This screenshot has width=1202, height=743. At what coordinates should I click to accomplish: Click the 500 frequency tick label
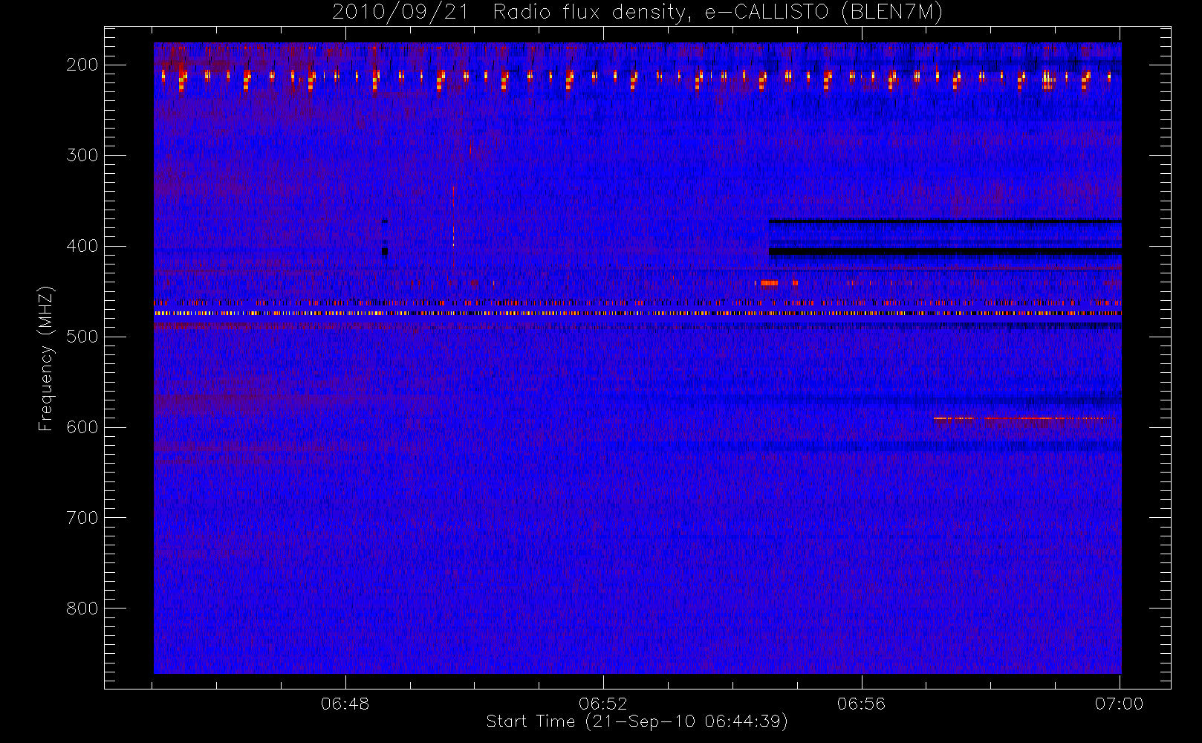82,337
